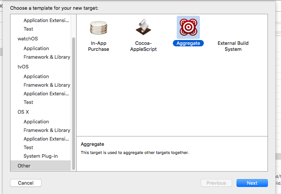Choose the Cocoa-AppleScript scroll icon template

143,27
